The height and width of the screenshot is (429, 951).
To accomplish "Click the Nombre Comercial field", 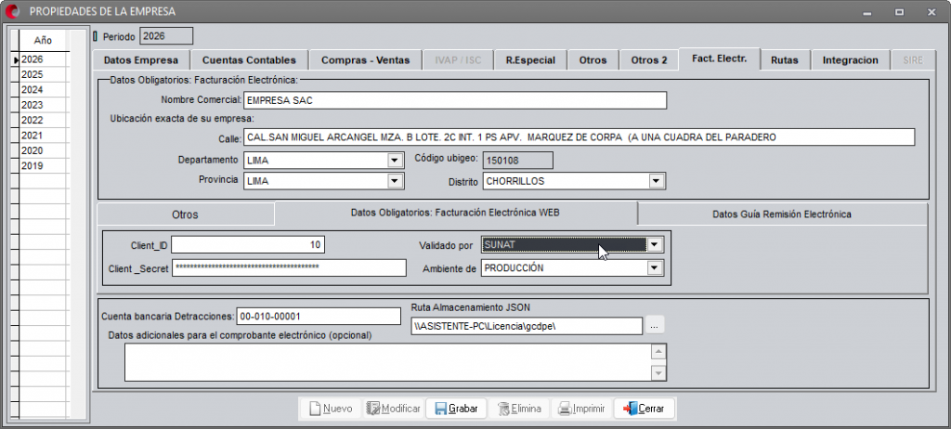I will point(455,100).
